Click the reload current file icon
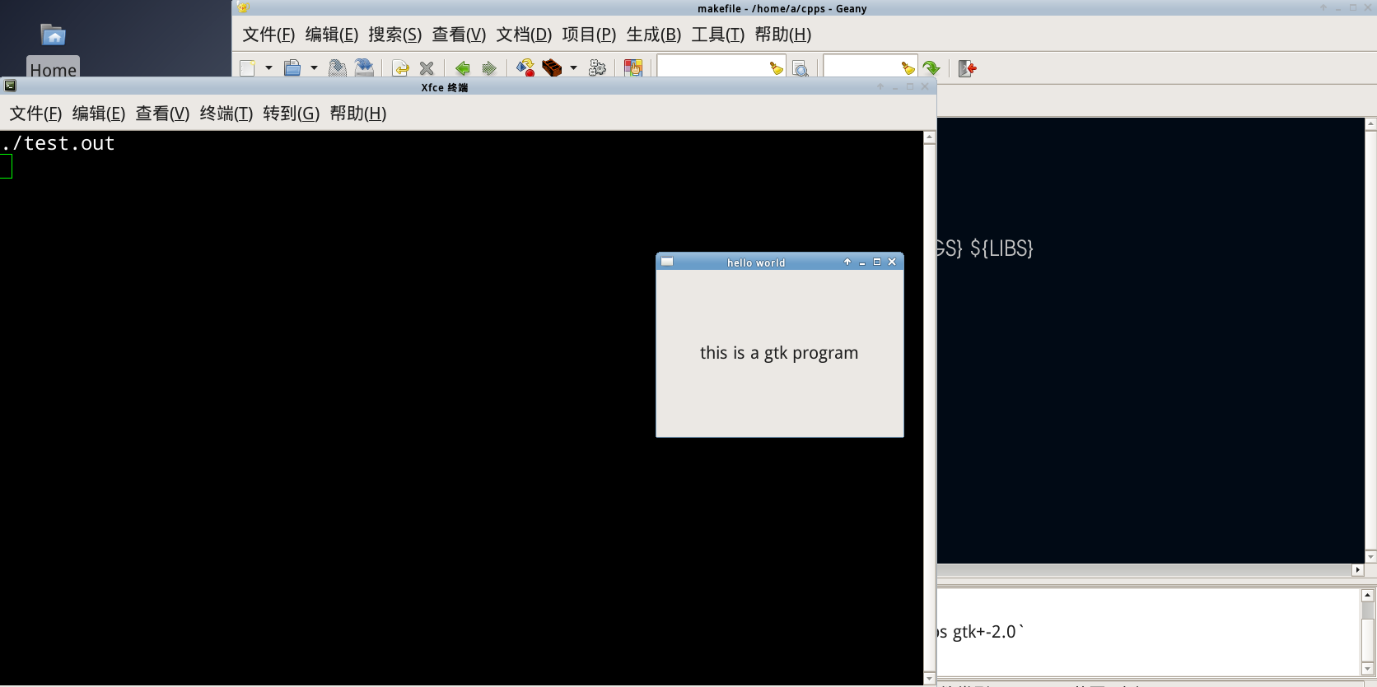This screenshot has width=1377, height=687. (400, 68)
